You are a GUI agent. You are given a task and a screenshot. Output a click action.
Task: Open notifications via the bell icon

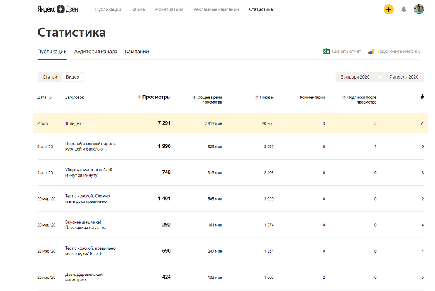404,9
